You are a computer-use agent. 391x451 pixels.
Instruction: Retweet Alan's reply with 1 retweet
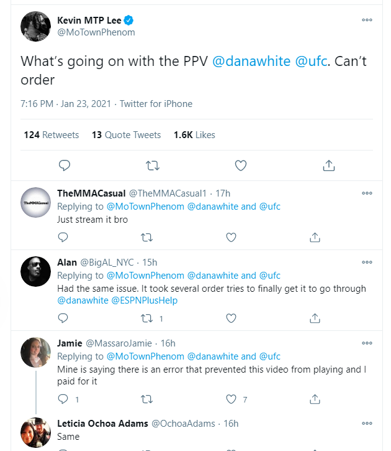tap(148, 318)
